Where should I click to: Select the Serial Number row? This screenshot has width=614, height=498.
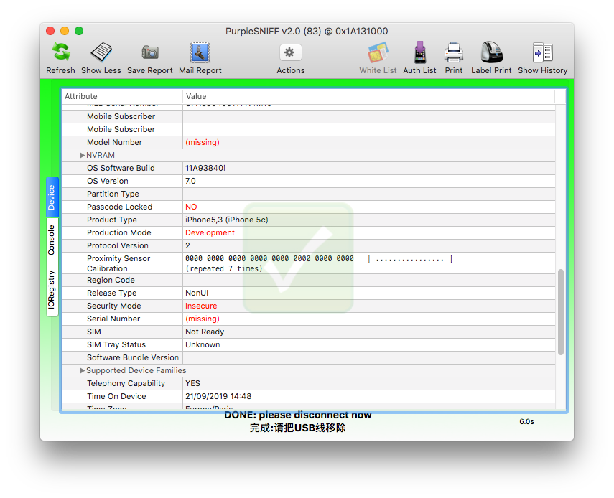tap(309, 319)
